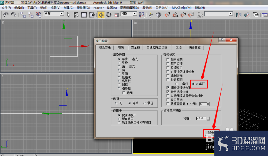Open the 文件(F) menu
Screen dimensions: 268x156
pyautogui.click(x=6, y=8)
